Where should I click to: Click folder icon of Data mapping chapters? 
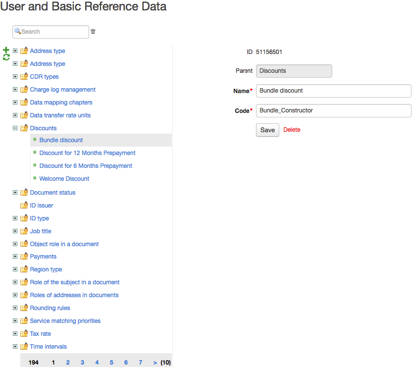click(x=24, y=102)
